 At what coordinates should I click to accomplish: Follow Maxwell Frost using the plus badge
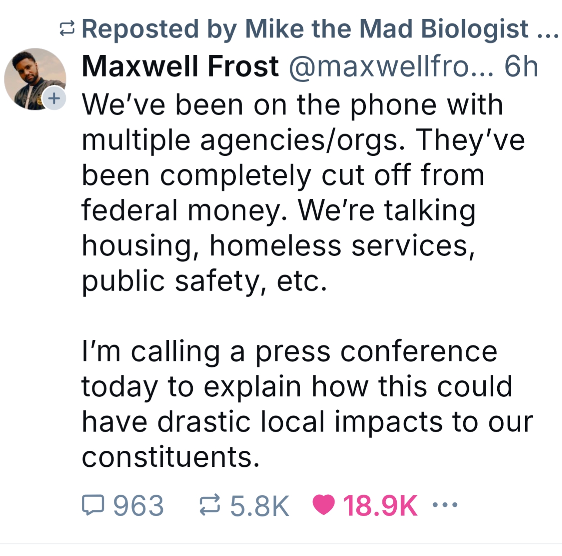(54, 99)
